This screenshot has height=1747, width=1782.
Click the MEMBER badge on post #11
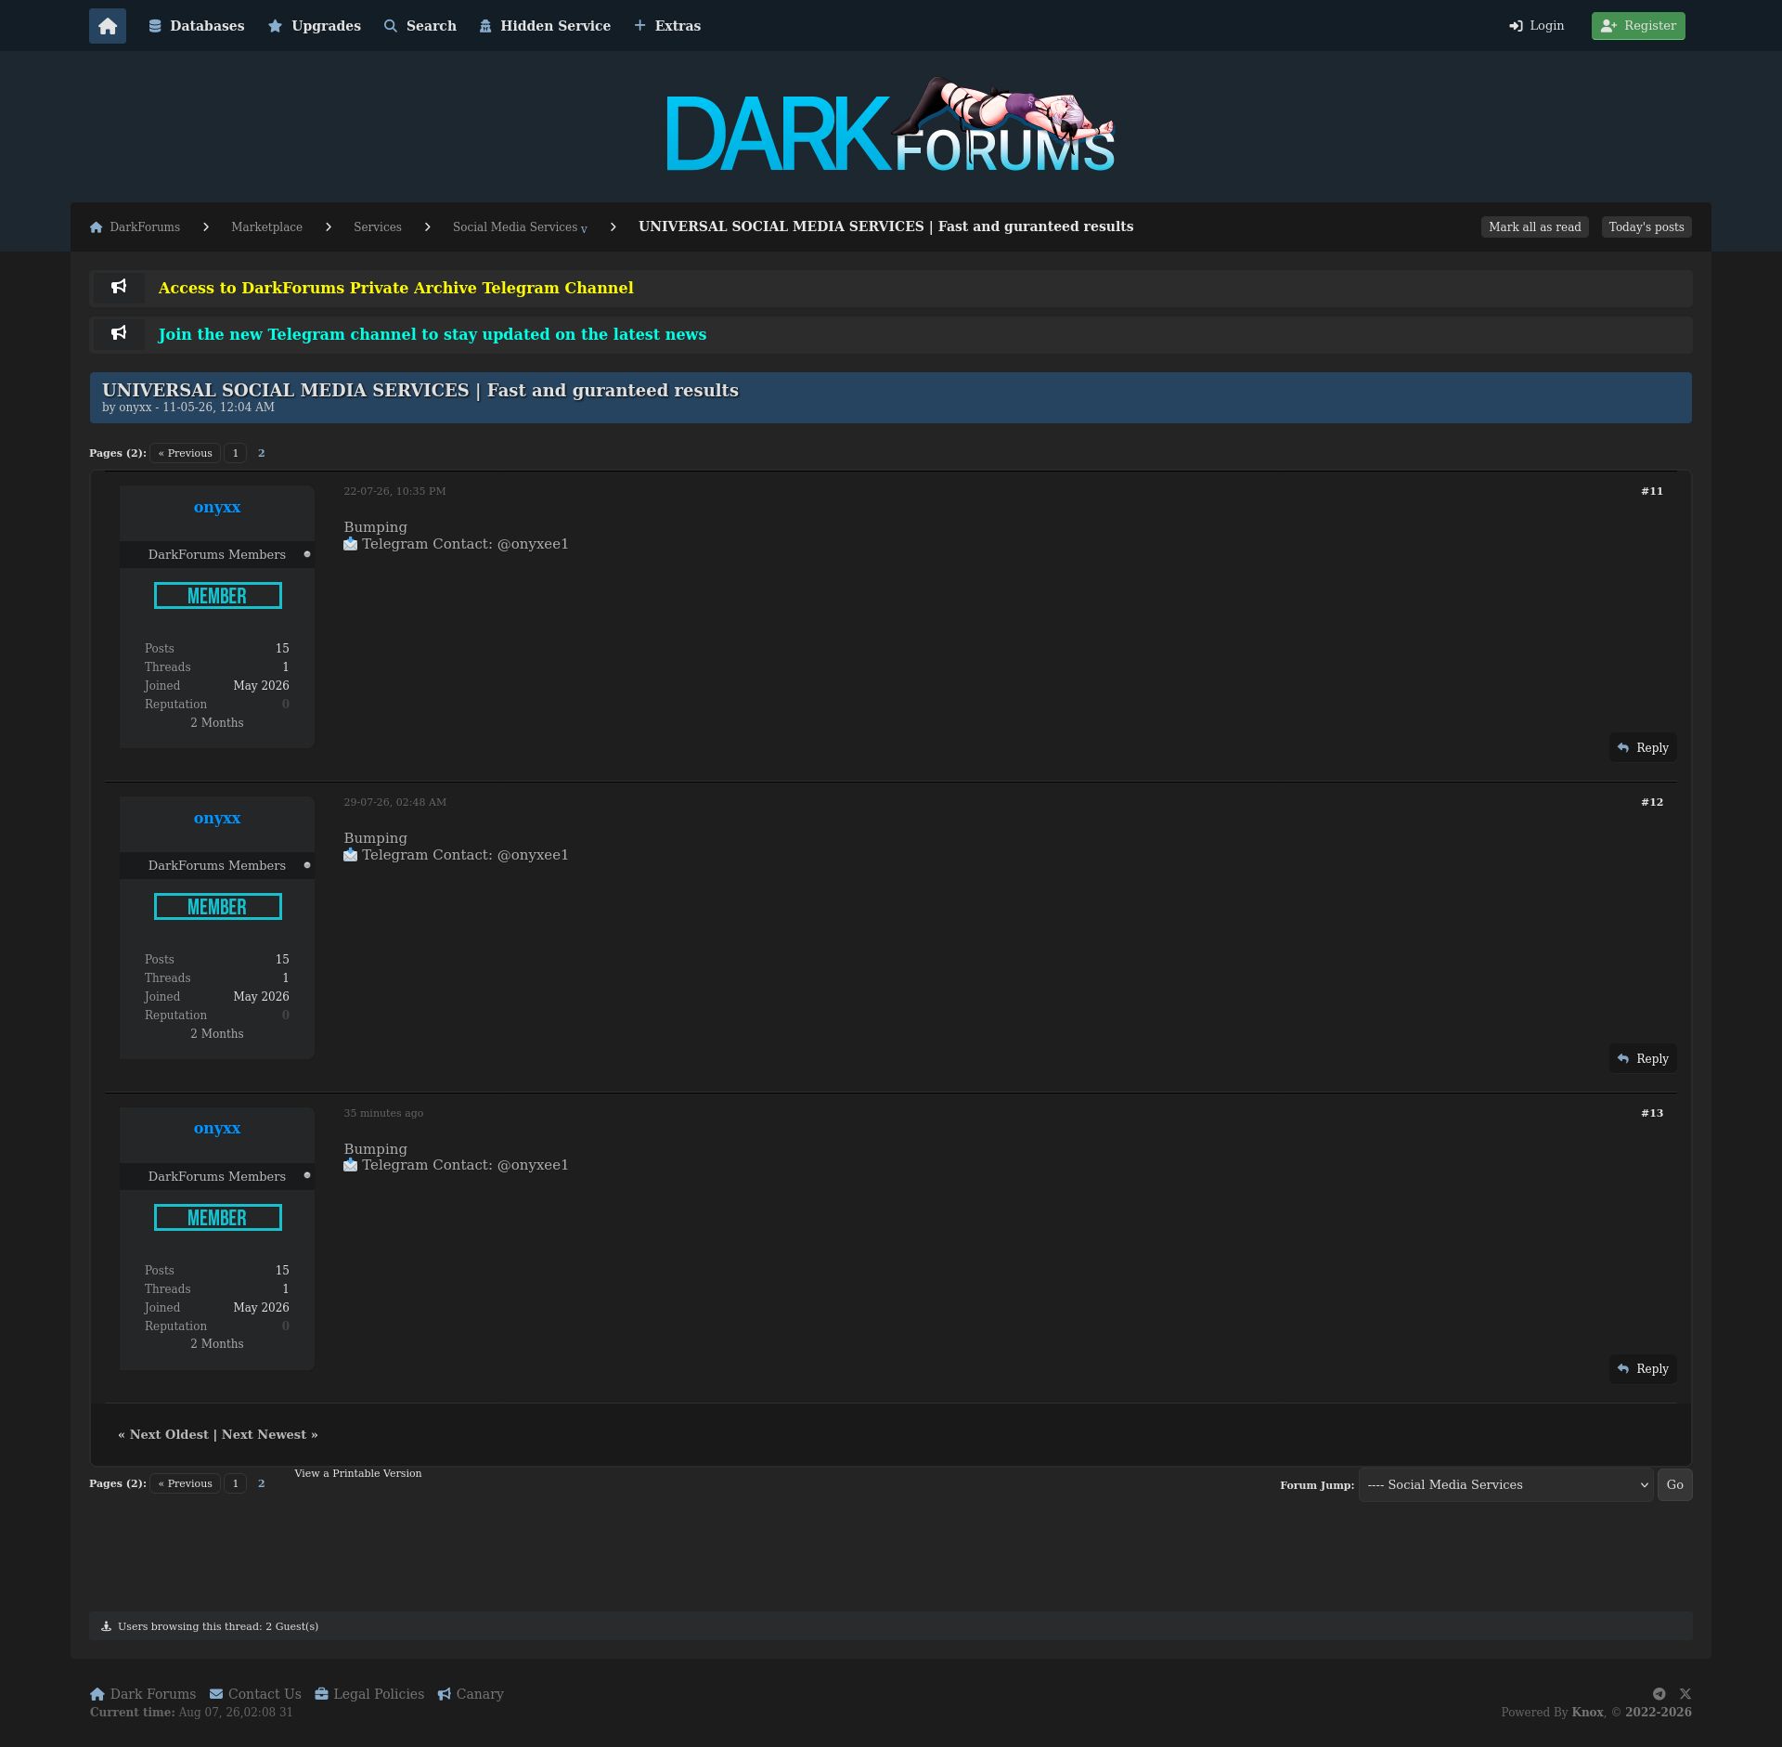tap(218, 596)
